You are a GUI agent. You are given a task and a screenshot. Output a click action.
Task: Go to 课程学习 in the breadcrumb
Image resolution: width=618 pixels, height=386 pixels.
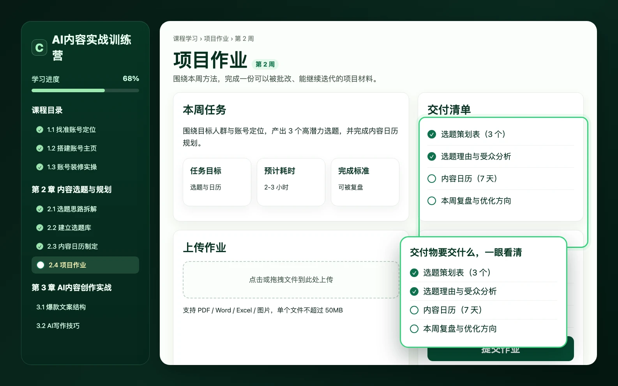tap(185, 39)
